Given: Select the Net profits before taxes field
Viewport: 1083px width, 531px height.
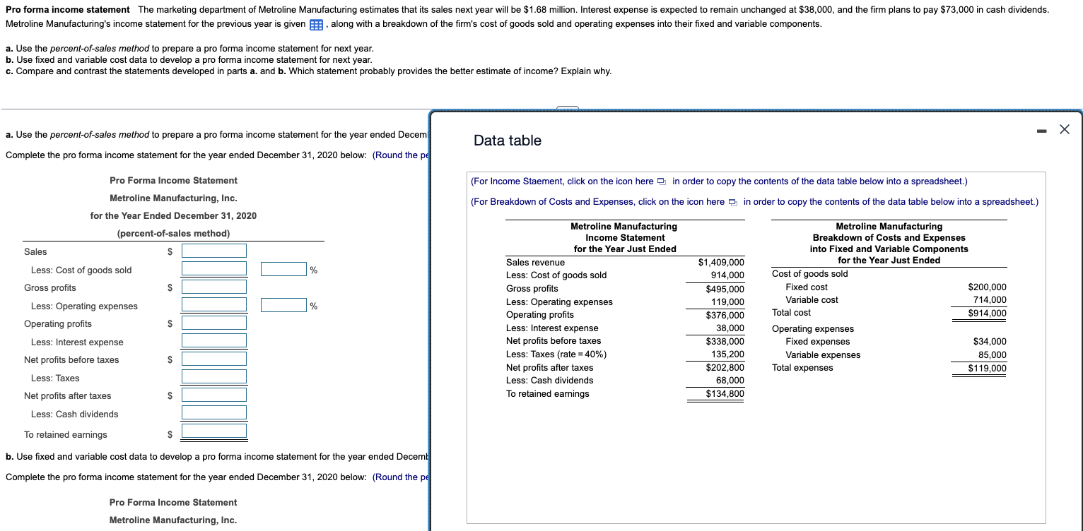Looking at the screenshot, I should 213,359.
